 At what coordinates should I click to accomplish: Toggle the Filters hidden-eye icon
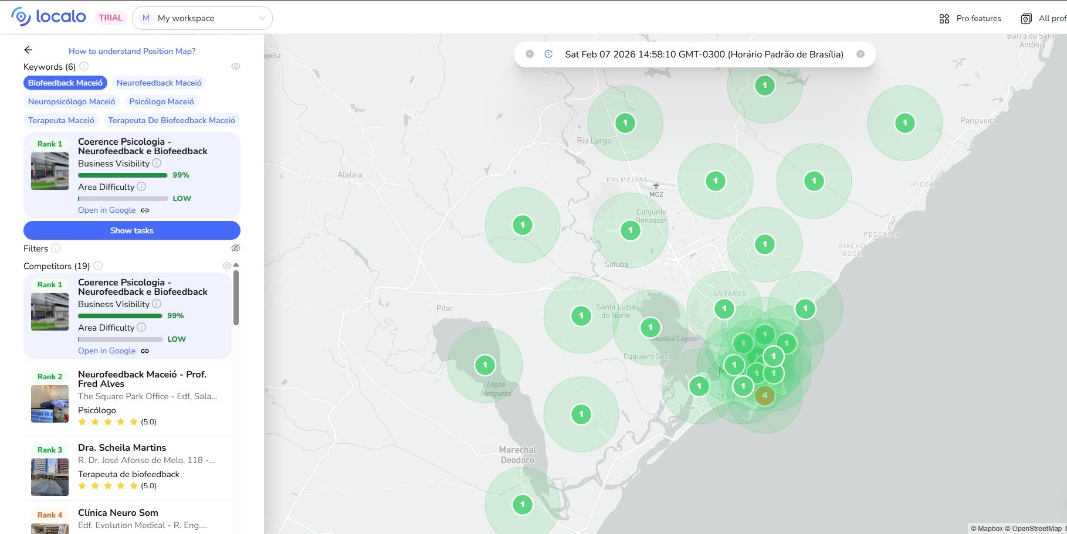236,248
